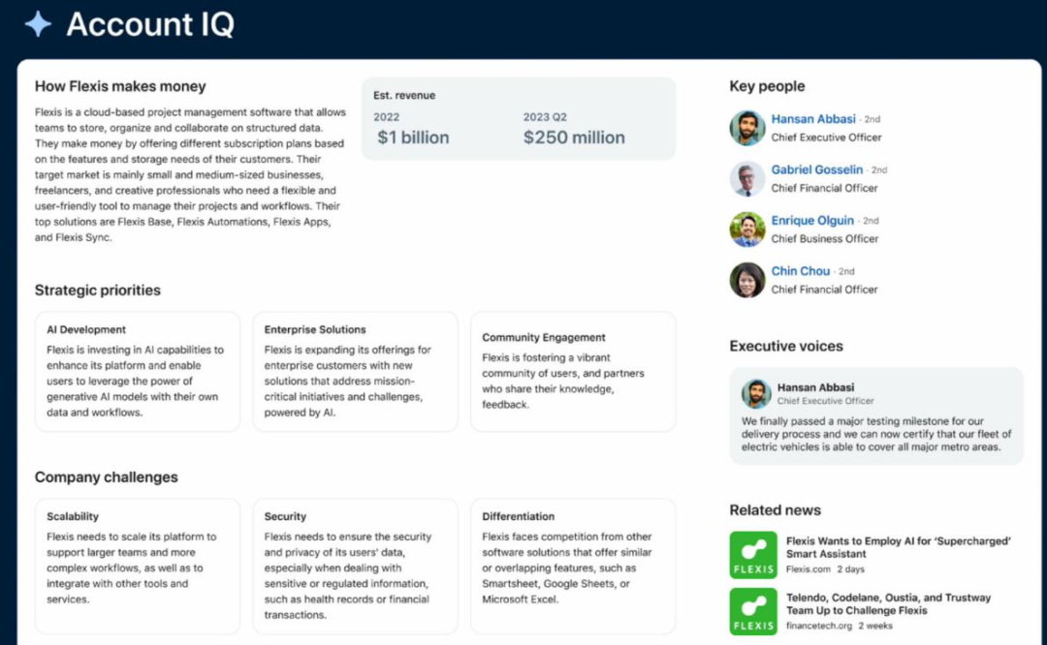Select the Scalability challenge card
This screenshot has height=645, width=1047.
138,567
